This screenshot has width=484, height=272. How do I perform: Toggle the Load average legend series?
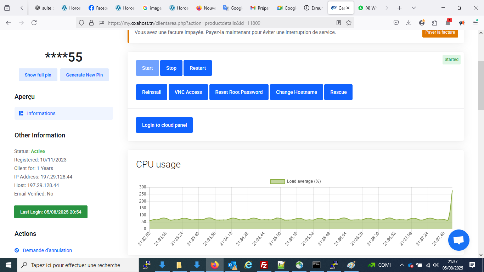tap(296, 181)
